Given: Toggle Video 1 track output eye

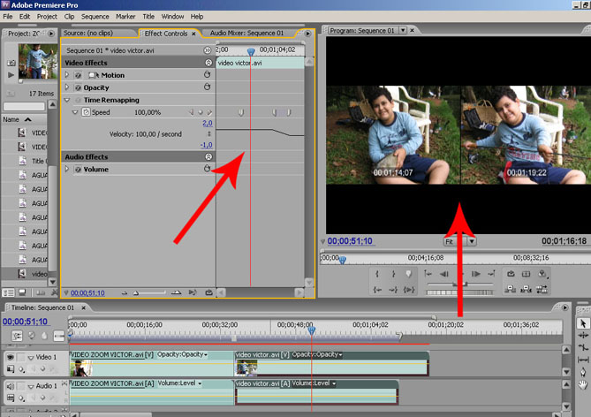Looking at the screenshot, I should [11, 357].
